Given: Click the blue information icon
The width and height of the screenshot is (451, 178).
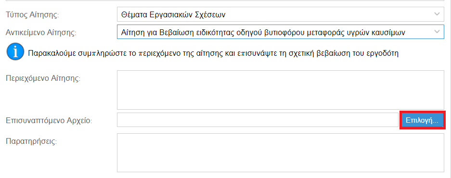Looking at the screenshot, I should (15, 52).
